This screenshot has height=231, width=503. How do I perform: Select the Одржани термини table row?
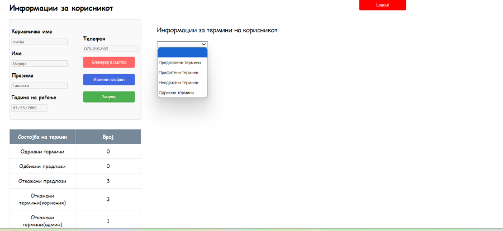tap(42, 152)
